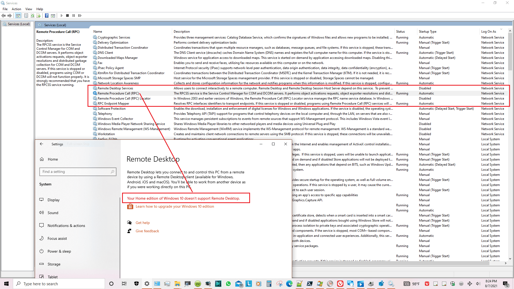The width and height of the screenshot is (514, 289).
Task: Click the Pause Service toolbar icon
Action: (74, 16)
